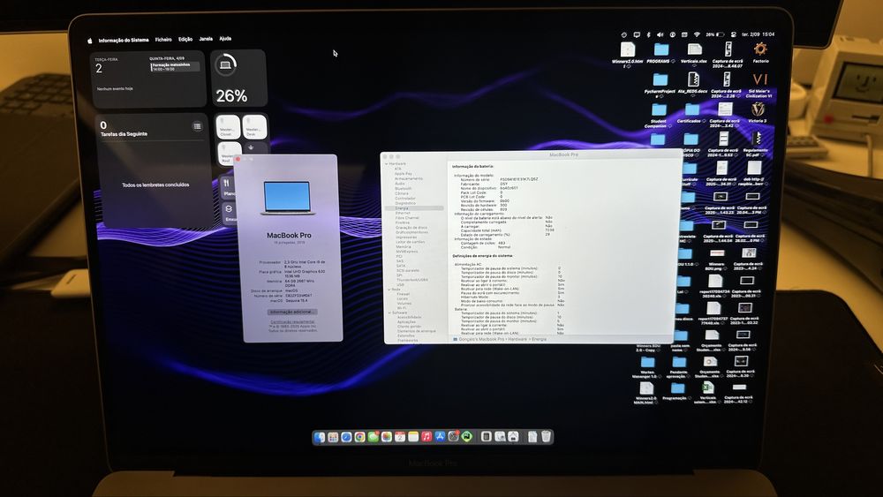The height and width of the screenshot is (497, 883).
Task: Open Finder from the Dock
Action: pos(320,436)
